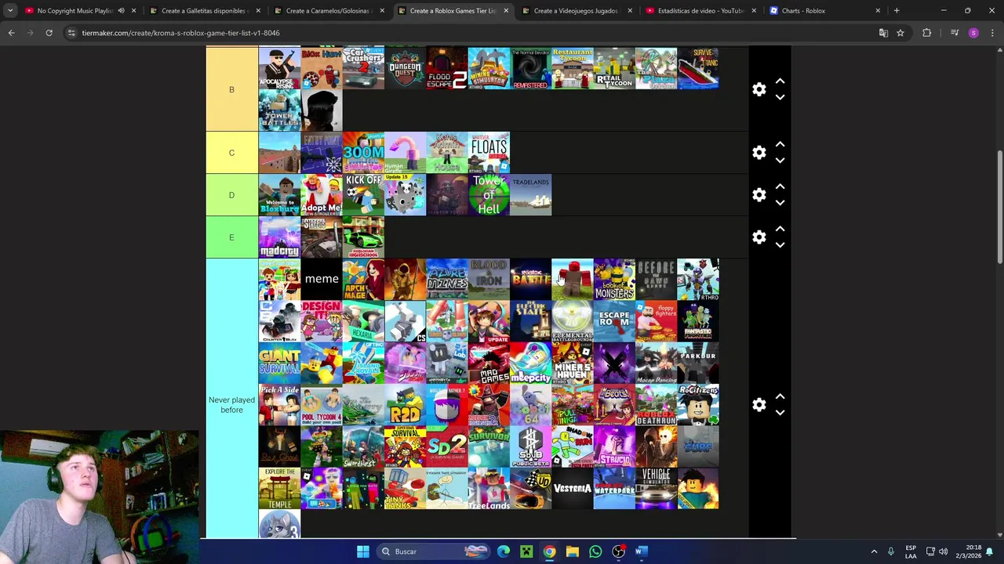The image size is (1004, 564).
Task: Open Chrome profile avatar
Action: [x=973, y=33]
